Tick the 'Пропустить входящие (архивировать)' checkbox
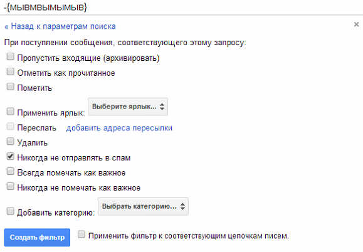363x252 pixels. (x=11, y=56)
